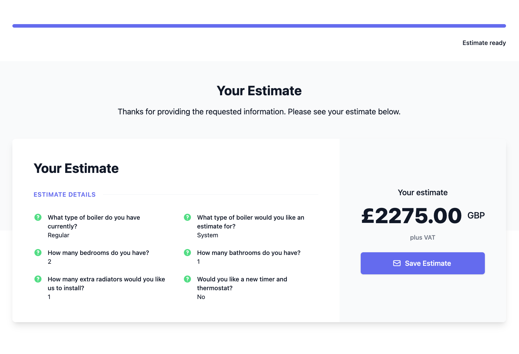The width and height of the screenshot is (519, 354).
Task: Select the 'ESTIMATE DETAILS' section heading
Action: click(x=65, y=195)
